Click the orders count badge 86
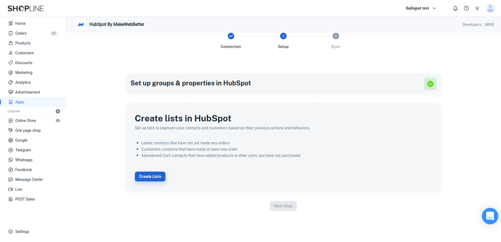The width and height of the screenshot is (501, 242). point(54,33)
